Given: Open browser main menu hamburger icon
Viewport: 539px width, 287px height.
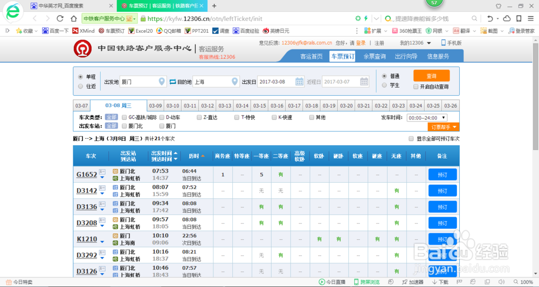Looking at the screenshot, I should [531, 18].
